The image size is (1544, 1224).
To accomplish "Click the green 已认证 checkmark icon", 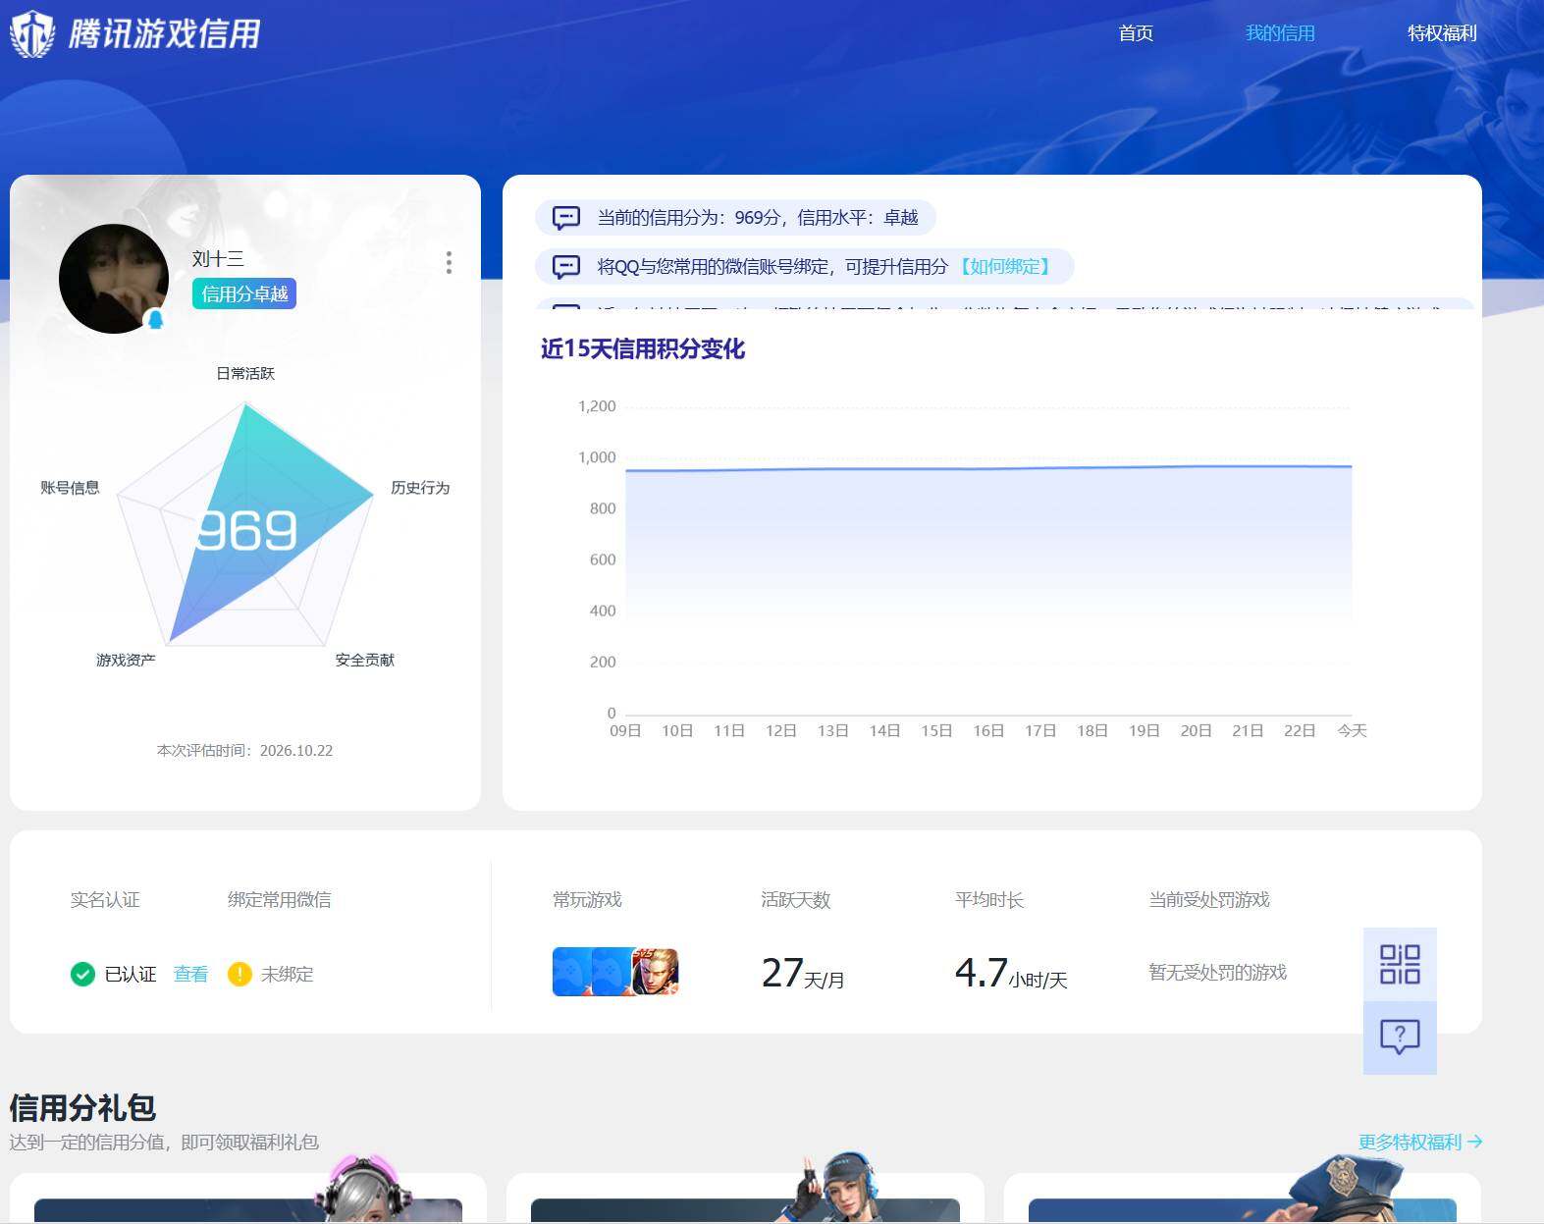I will point(82,974).
